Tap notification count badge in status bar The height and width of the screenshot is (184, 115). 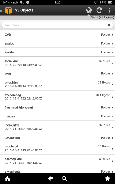28,3
